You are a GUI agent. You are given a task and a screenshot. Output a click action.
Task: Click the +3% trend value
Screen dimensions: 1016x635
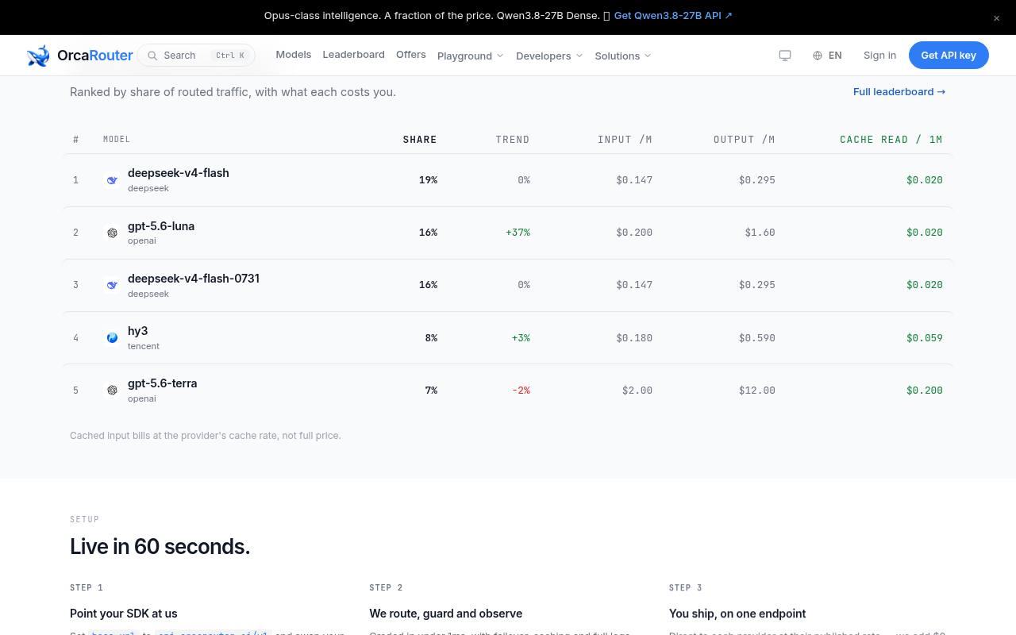pyautogui.click(x=521, y=338)
